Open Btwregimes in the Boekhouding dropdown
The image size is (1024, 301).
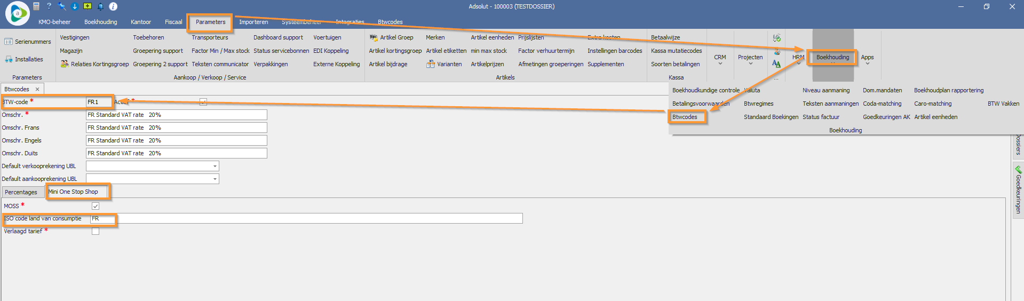758,104
